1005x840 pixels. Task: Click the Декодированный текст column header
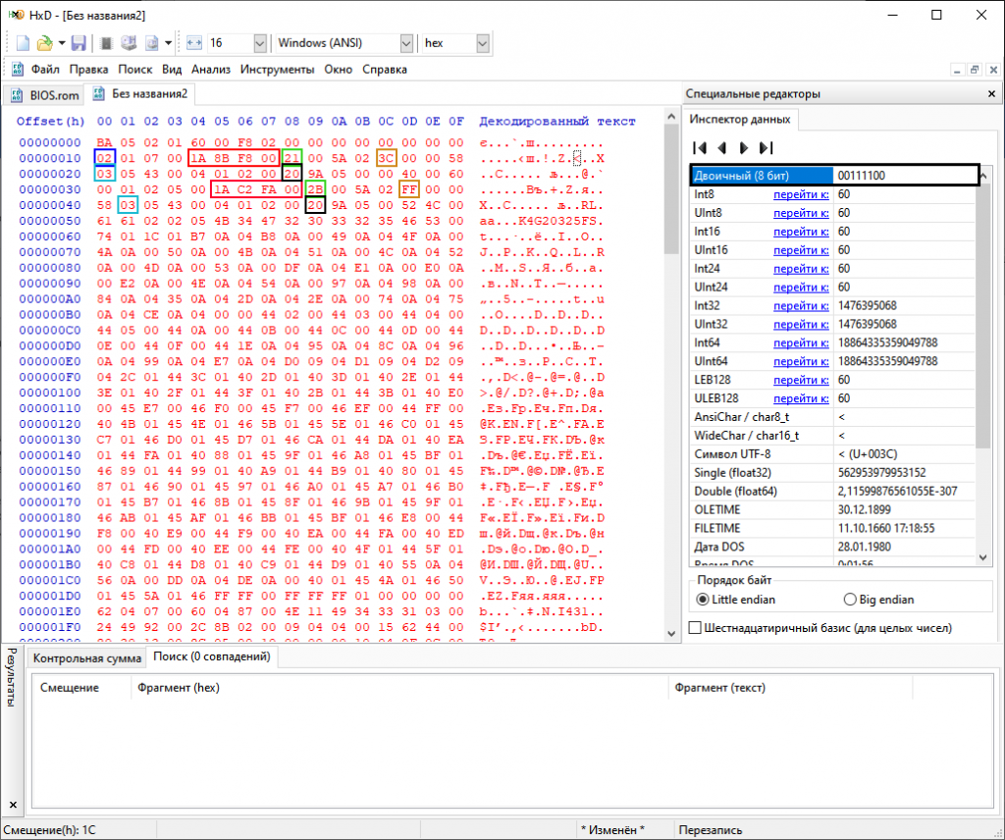click(557, 121)
